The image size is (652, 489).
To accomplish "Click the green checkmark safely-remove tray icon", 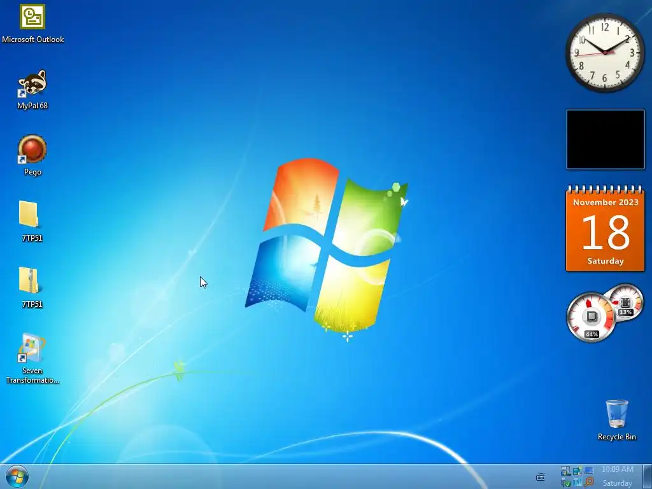I will 565,483.
